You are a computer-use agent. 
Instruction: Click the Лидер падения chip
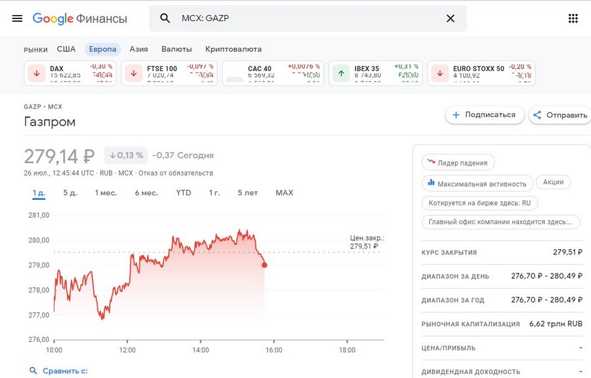[458, 162]
